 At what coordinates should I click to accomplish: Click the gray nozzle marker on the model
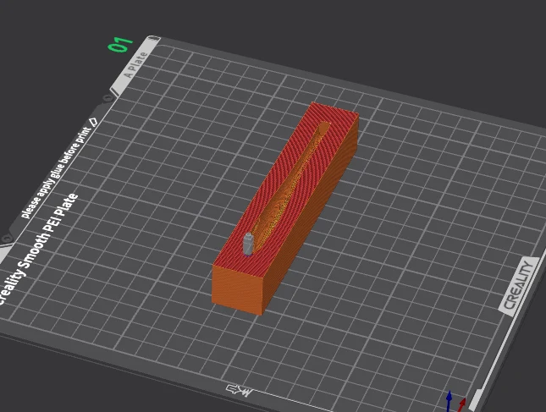point(248,244)
